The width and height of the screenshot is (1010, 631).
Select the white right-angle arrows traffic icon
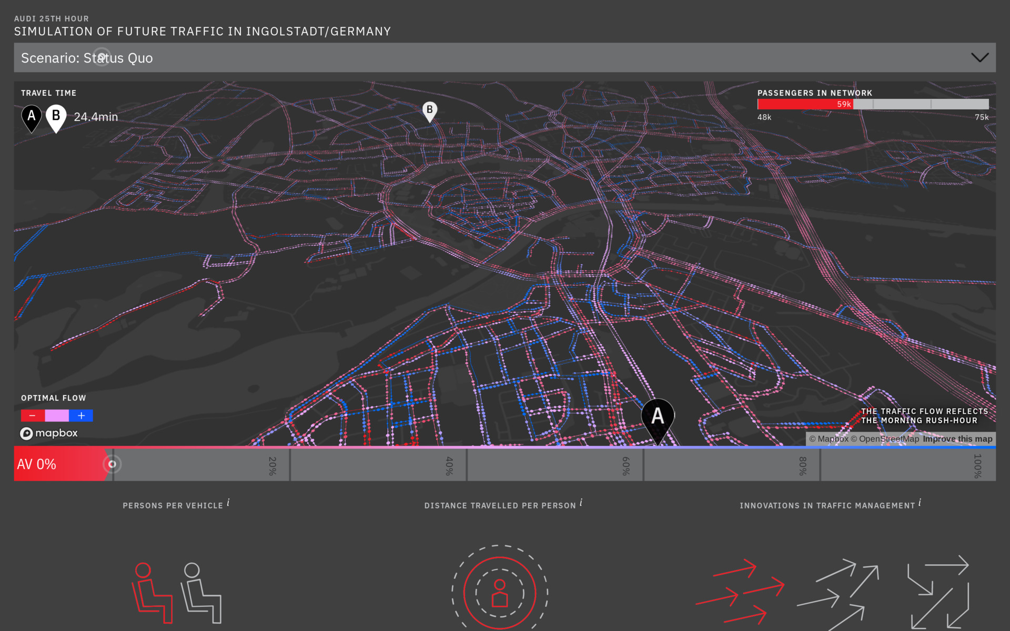point(939,592)
